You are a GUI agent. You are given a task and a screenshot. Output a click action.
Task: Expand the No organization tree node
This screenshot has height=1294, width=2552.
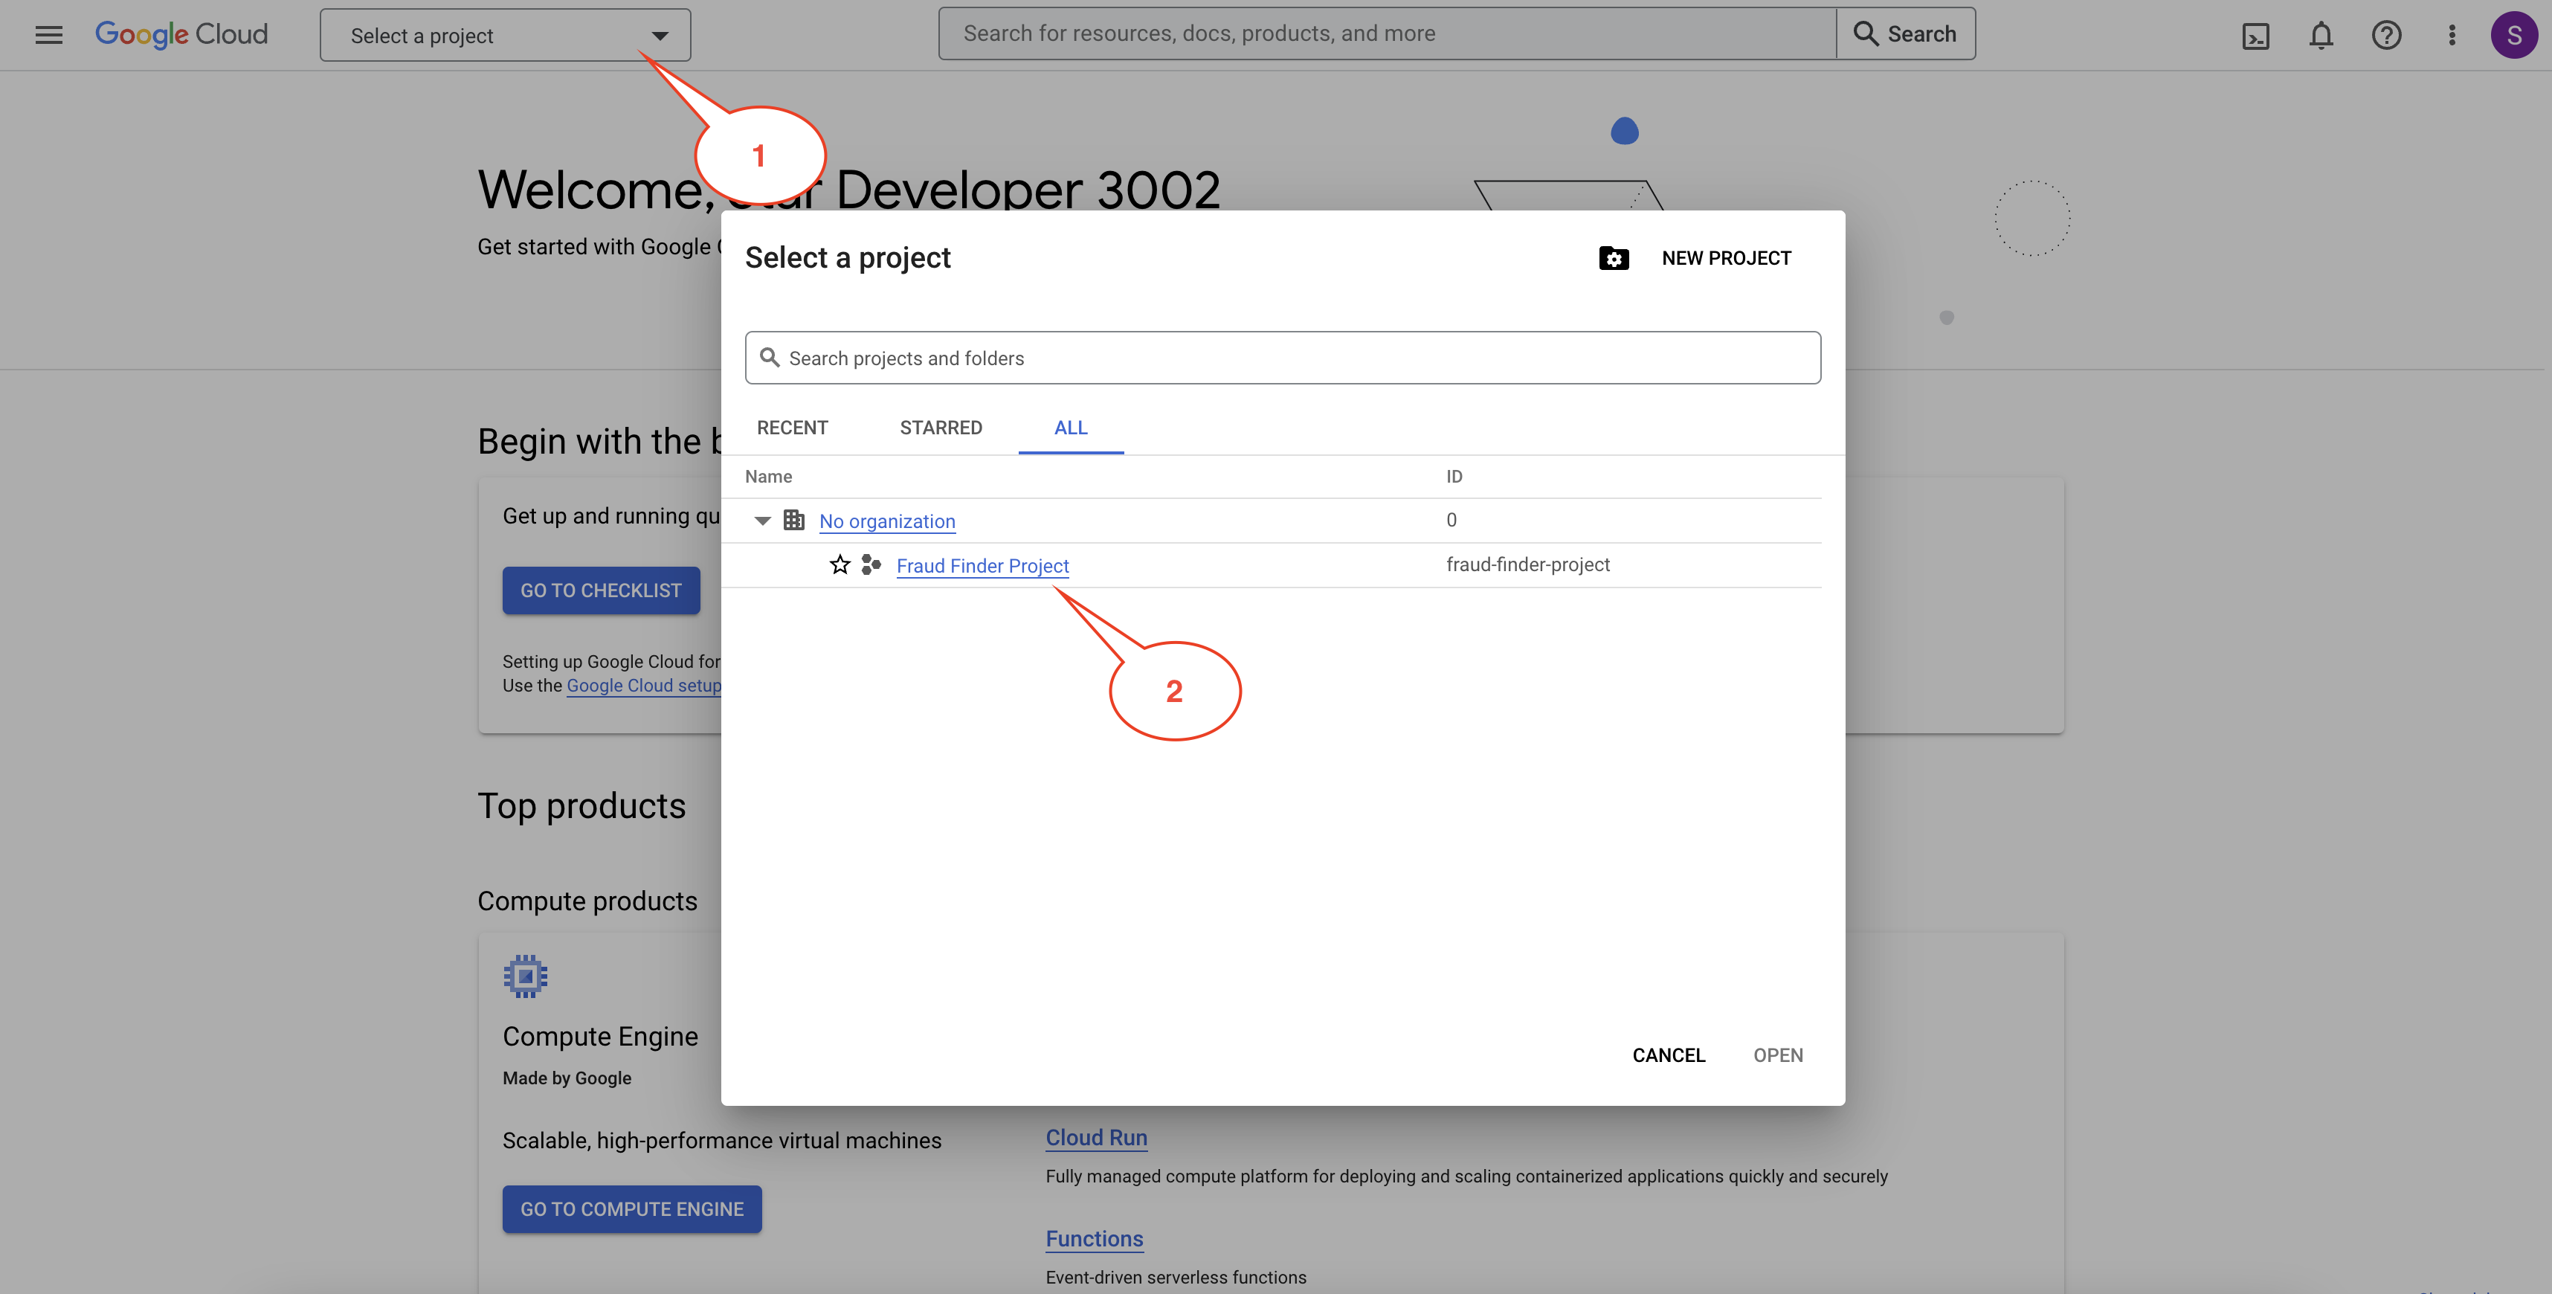(x=761, y=520)
